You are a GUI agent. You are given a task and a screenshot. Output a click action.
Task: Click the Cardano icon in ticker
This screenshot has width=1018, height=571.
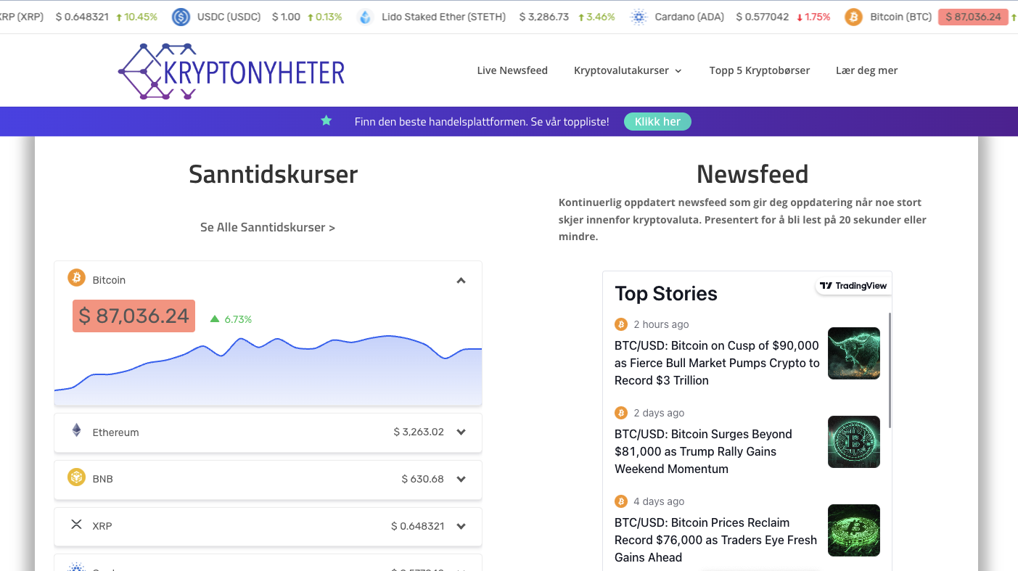pos(639,17)
